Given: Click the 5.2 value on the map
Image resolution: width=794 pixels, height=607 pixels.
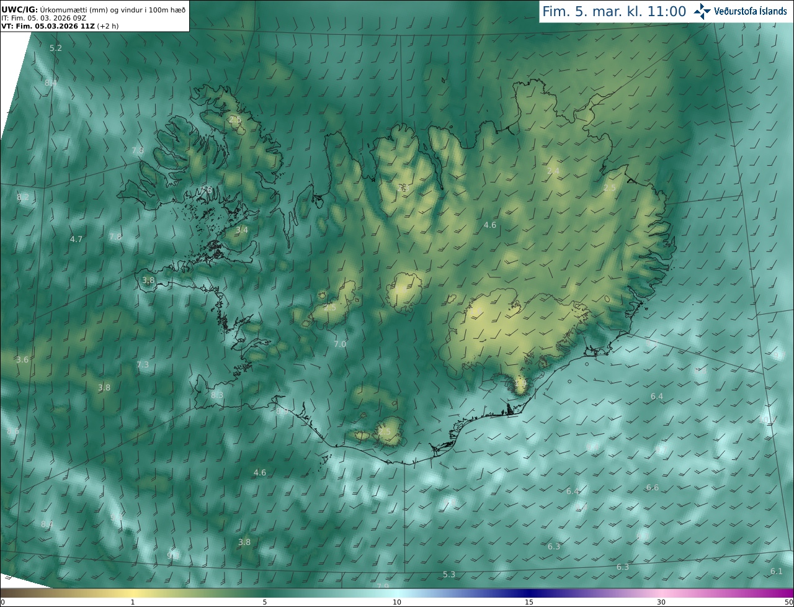Looking at the screenshot, I should (x=56, y=48).
